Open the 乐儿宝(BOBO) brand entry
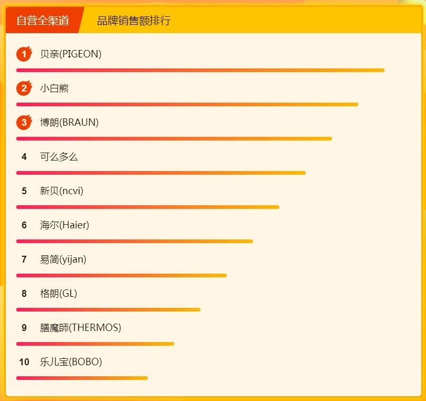426x401 pixels. (71, 362)
